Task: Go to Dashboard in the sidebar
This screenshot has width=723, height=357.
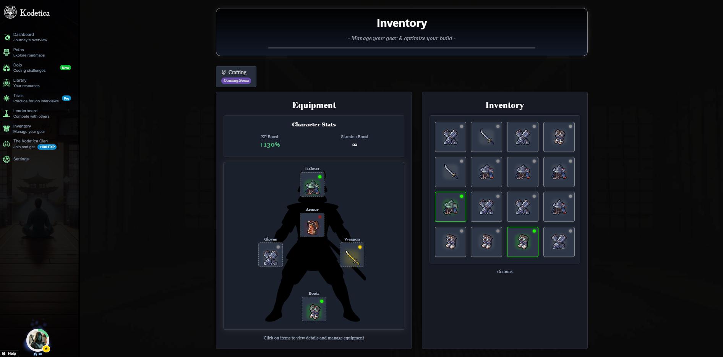Action: point(30,37)
